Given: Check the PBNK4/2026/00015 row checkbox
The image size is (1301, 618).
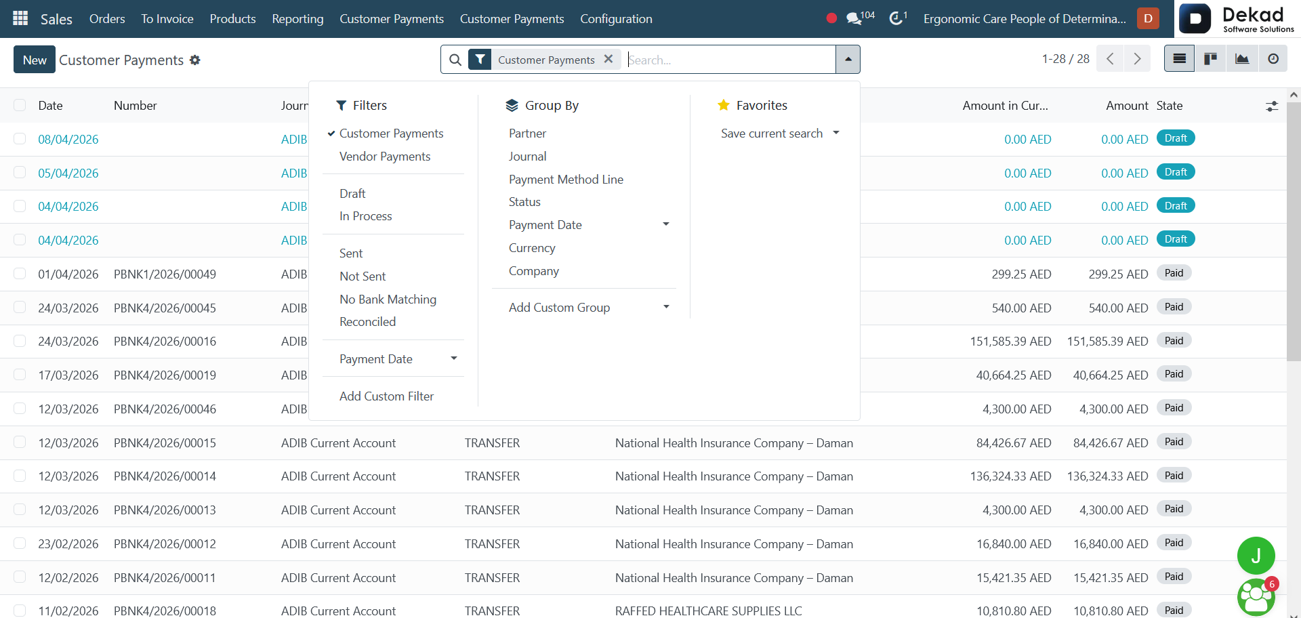Looking at the screenshot, I should tap(20, 442).
